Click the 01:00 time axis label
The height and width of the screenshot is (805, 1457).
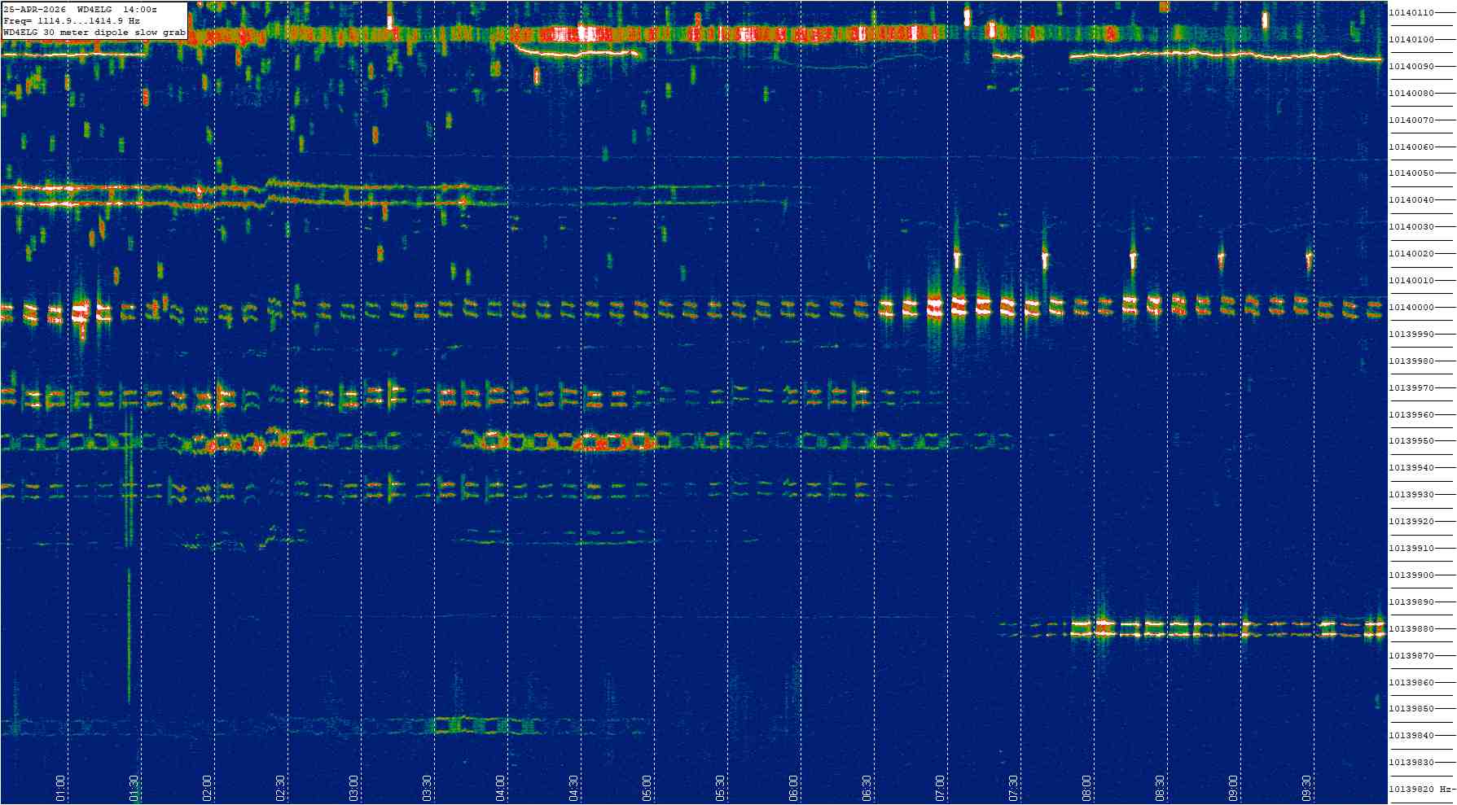[61, 788]
